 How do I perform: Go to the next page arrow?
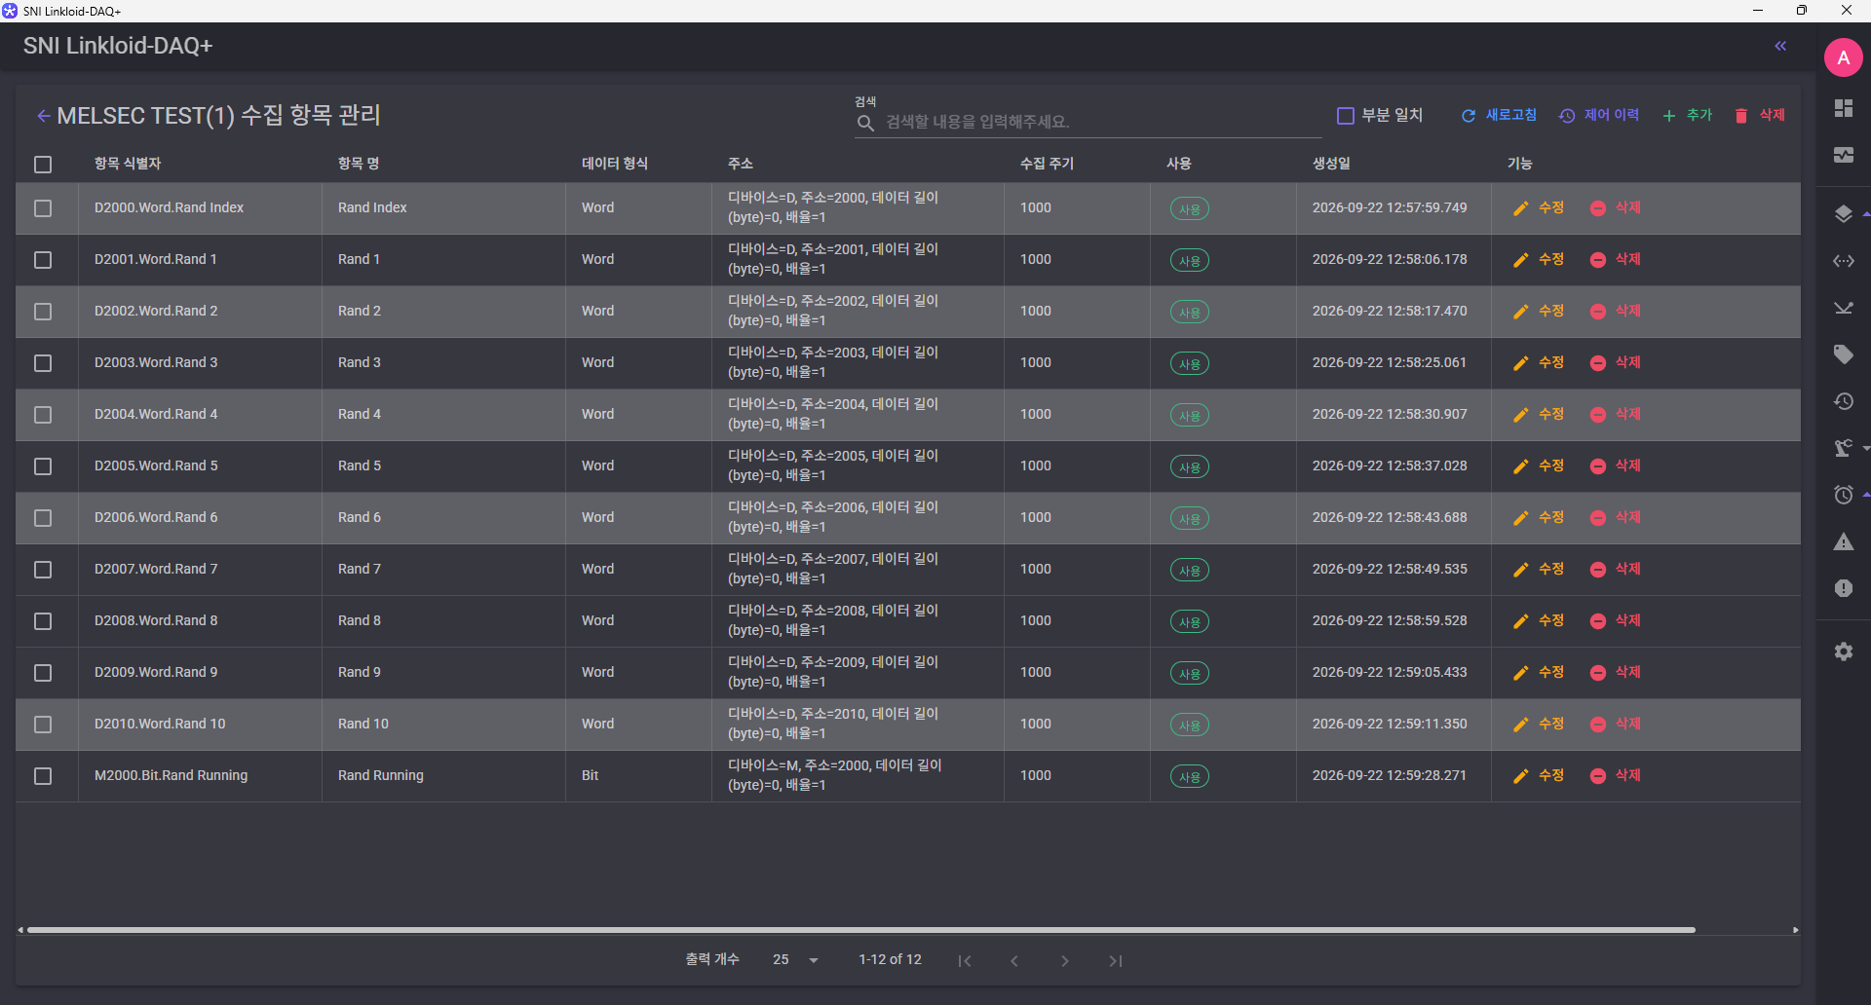pos(1065,961)
